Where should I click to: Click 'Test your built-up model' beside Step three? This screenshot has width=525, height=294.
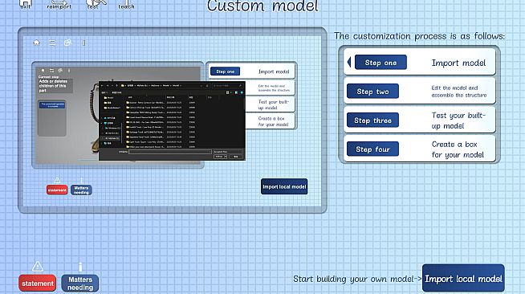tap(458, 120)
